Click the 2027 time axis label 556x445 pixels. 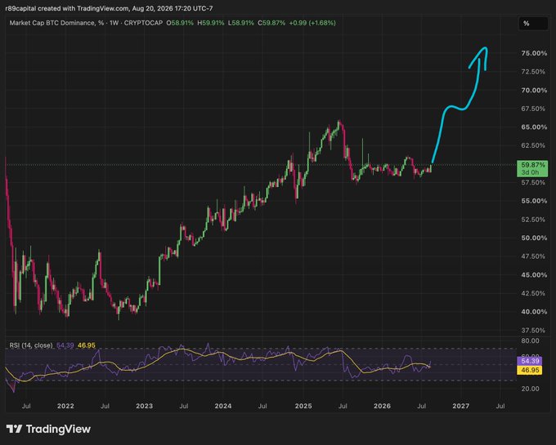(x=460, y=406)
